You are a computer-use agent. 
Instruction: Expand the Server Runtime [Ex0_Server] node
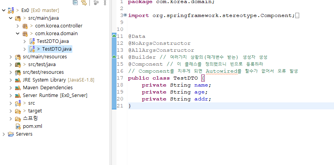(x=11, y=95)
